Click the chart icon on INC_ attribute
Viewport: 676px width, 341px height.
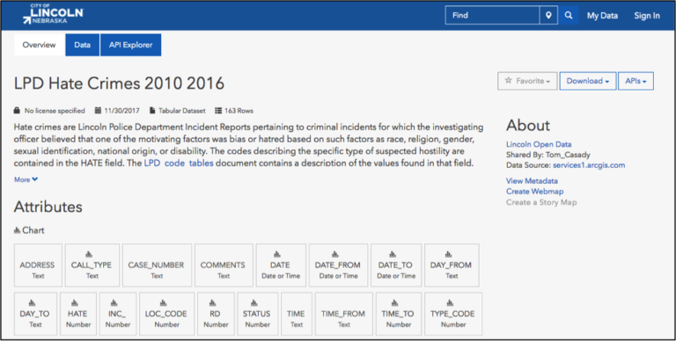(114, 302)
